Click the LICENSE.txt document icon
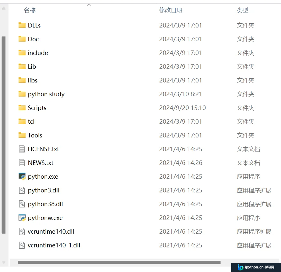Viewport: 281px width, 272px height. 22,149
